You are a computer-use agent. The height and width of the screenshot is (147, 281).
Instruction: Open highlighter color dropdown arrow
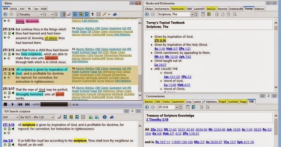click(x=109, y=14)
